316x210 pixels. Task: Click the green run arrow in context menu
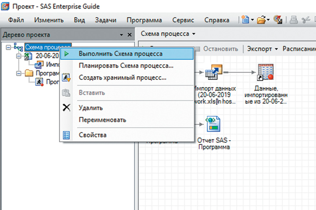pyautogui.click(x=66, y=54)
